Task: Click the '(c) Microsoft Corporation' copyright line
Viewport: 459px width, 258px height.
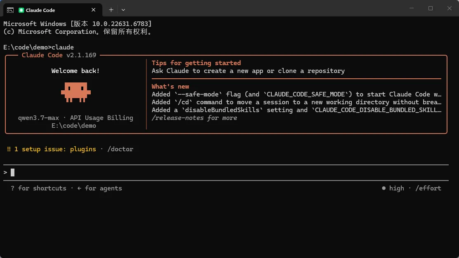Action: click(x=78, y=32)
